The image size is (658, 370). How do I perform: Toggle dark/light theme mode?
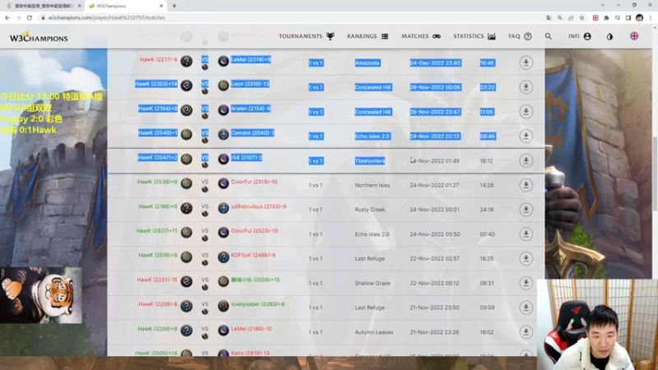(609, 36)
